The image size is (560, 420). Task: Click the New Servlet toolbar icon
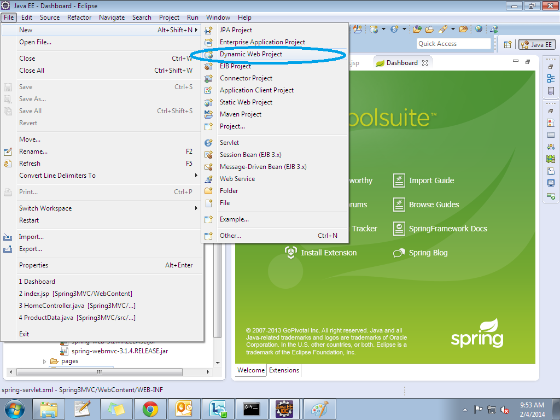pyautogui.click(x=394, y=30)
